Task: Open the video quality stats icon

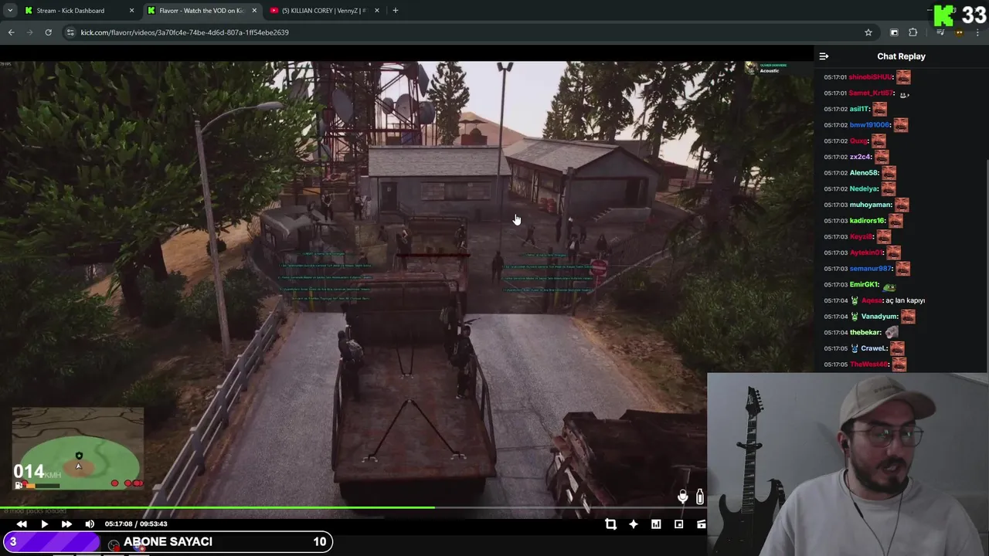Action: click(x=656, y=524)
